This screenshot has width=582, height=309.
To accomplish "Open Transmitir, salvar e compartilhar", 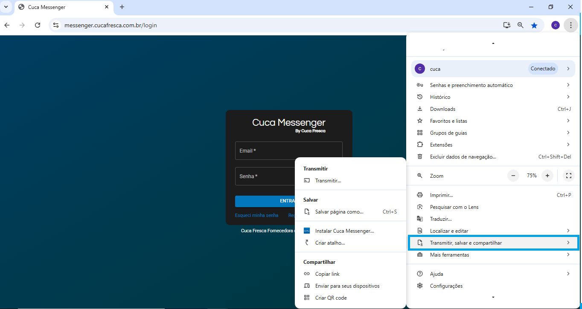I will coord(493,243).
